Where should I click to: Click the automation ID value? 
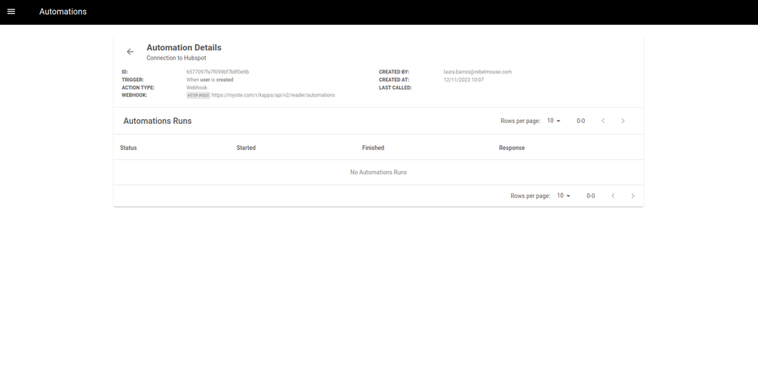tap(217, 72)
